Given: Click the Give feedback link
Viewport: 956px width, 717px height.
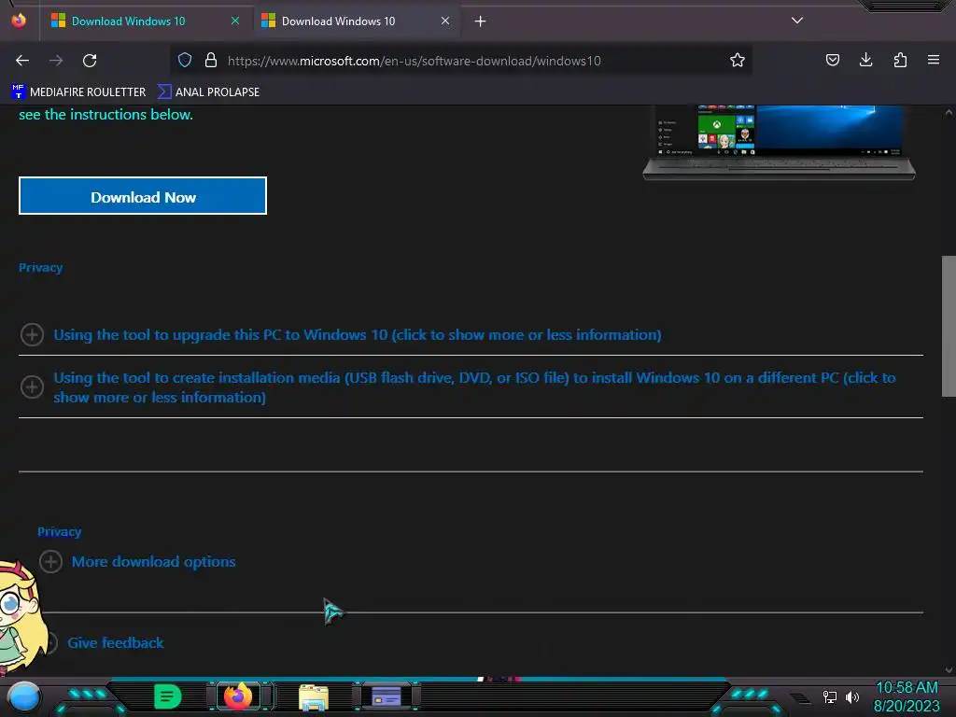Looking at the screenshot, I should 115,642.
